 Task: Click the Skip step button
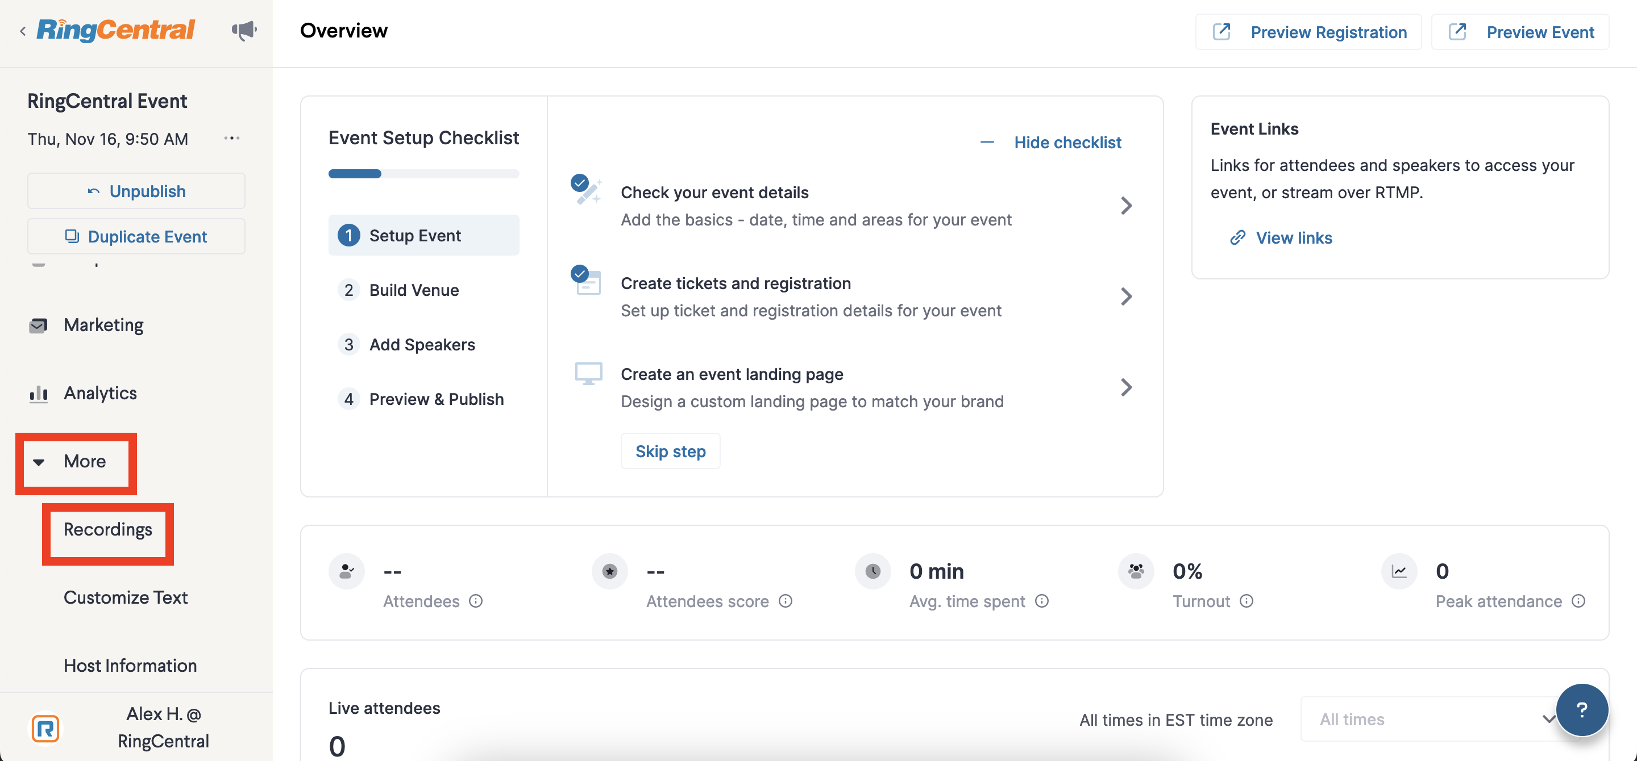(671, 451)
